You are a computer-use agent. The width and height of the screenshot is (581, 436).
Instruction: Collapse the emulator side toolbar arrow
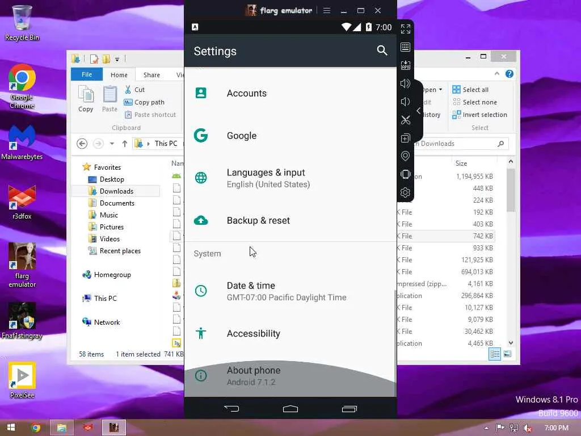click(x=418, y=111)
